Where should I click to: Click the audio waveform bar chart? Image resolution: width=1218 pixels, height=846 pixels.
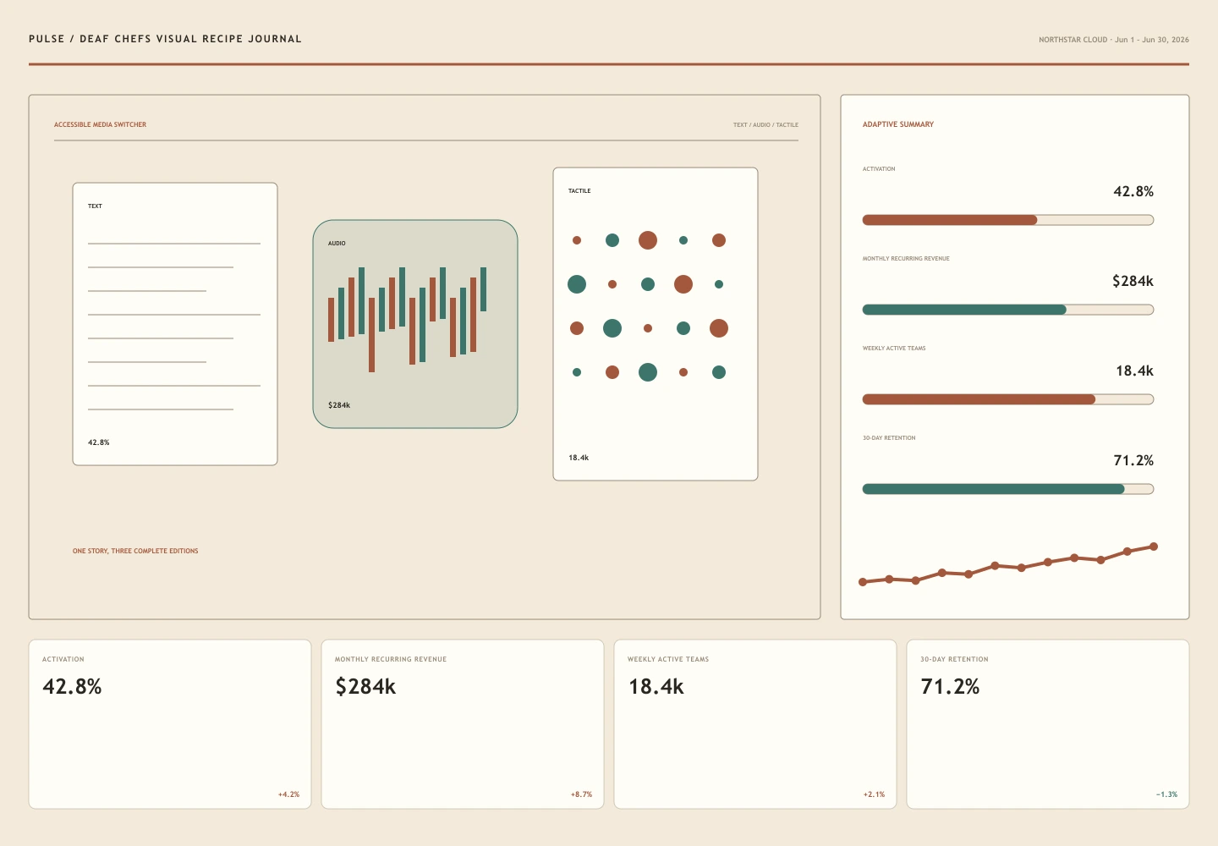(408, 319)
